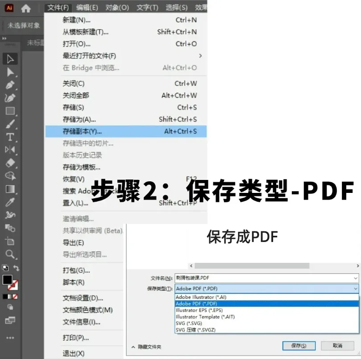The width and height of the screenshot is (361, 359).
Task: Open the drawing mode icon
Action: (10, 307)
